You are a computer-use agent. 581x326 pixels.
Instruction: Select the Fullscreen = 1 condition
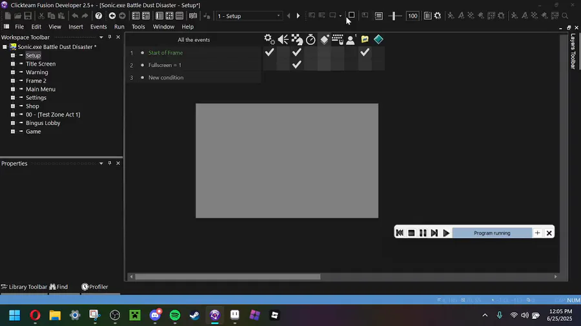(165, 65)
